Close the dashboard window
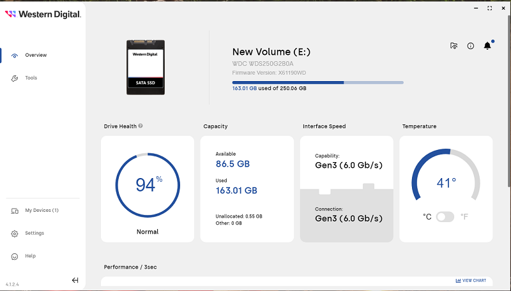Screen dimensions: 511x291 point(503,8)
